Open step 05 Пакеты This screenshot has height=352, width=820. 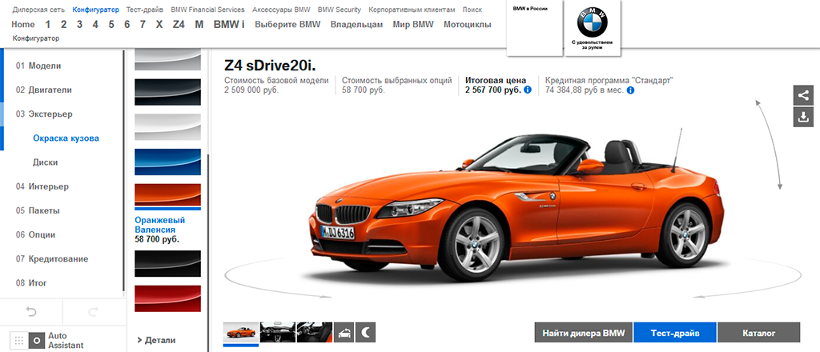(38, 210)
